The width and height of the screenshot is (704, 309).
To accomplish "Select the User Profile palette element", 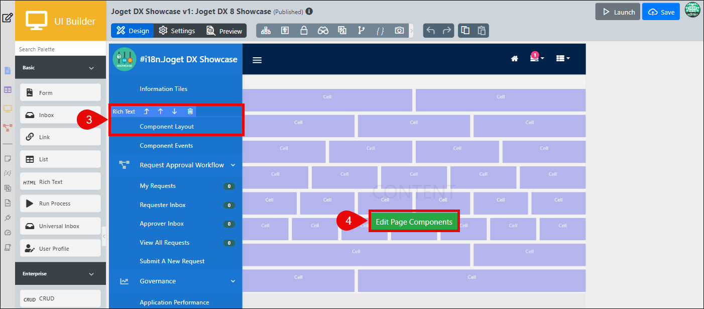I will pos(60,249).
